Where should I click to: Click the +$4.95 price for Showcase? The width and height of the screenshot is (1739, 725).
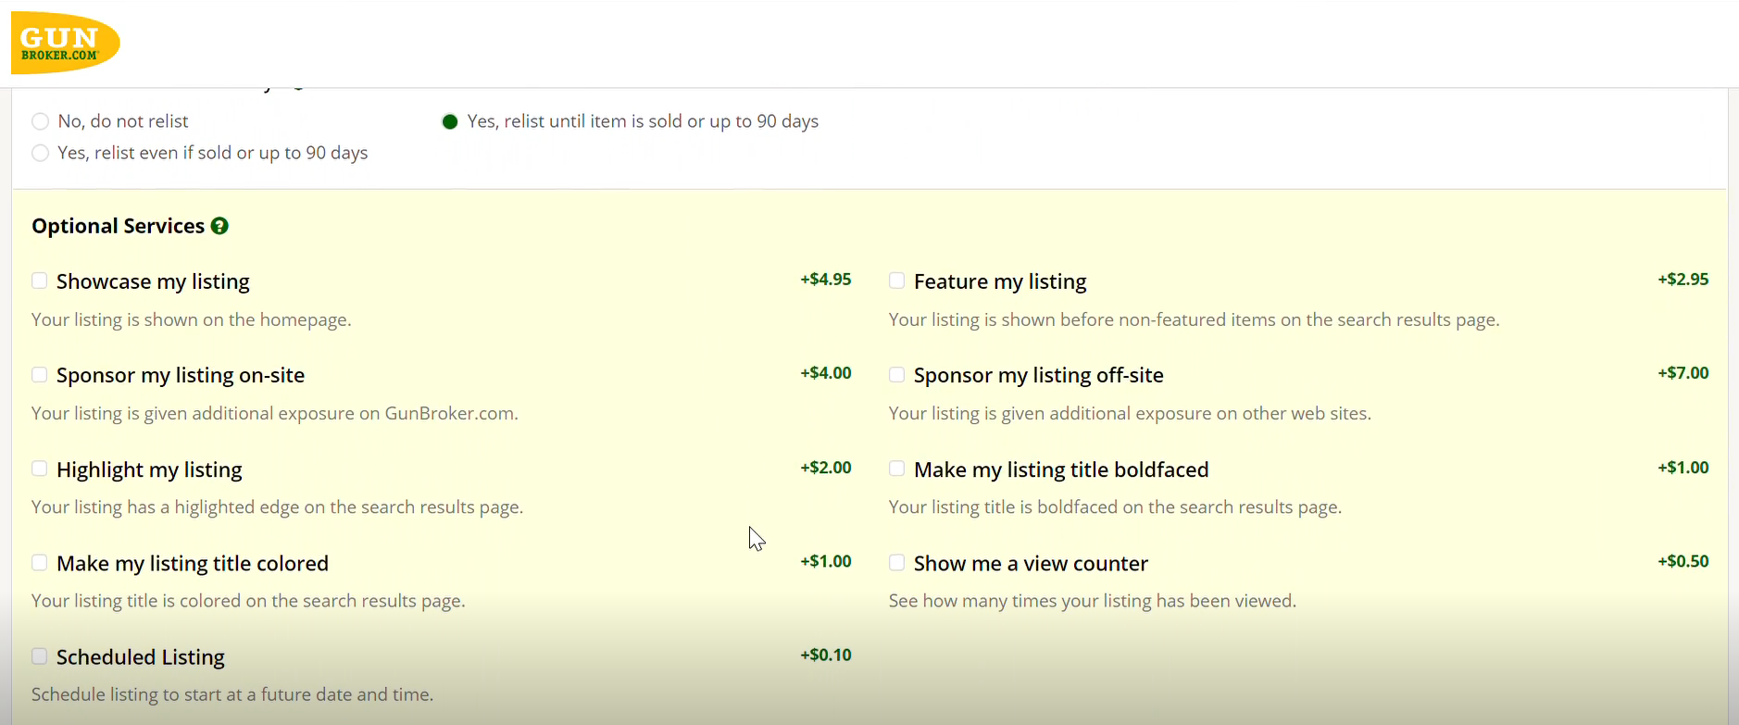825,279
